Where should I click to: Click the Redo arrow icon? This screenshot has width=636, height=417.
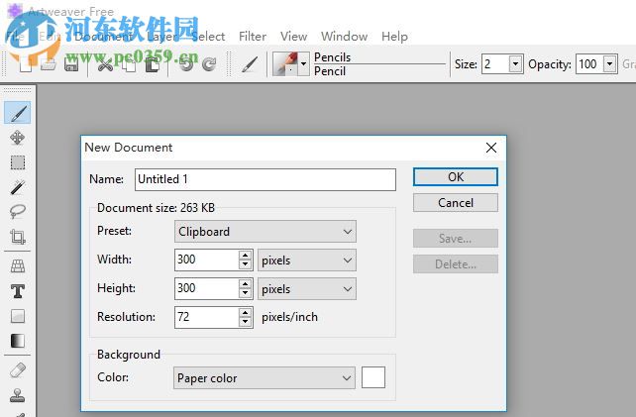coord(209,64)
